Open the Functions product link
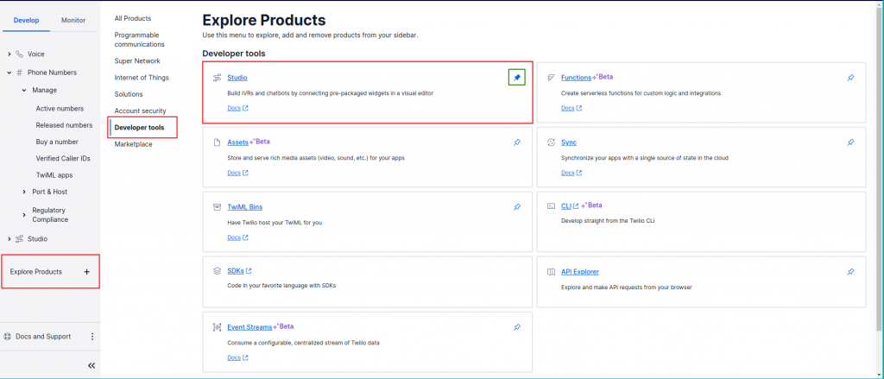 click(576, 78)
